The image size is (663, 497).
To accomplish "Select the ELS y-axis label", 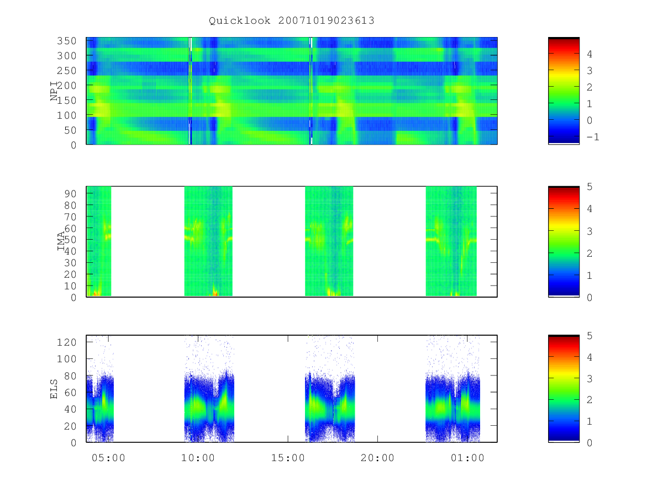I will tap(54, 389).
